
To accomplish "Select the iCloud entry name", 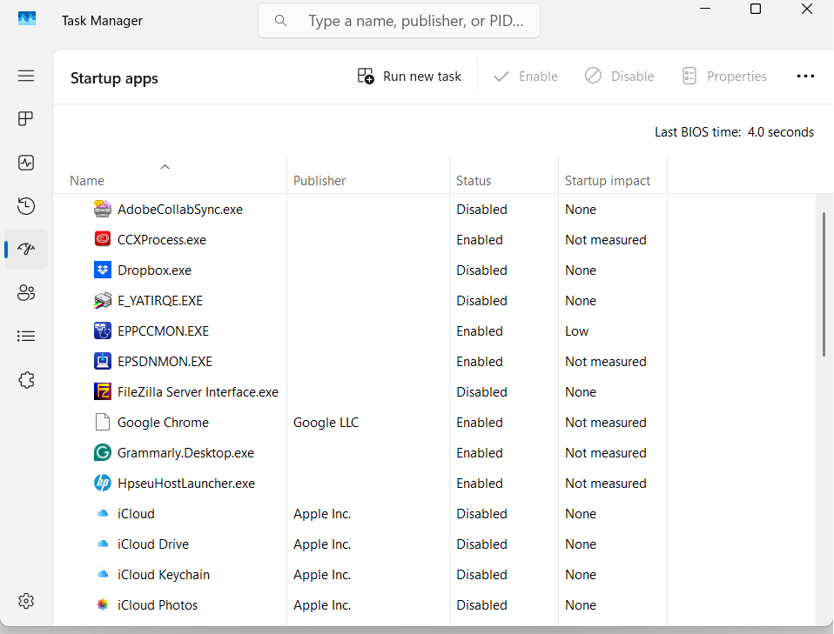I will [x=136, y=513].
